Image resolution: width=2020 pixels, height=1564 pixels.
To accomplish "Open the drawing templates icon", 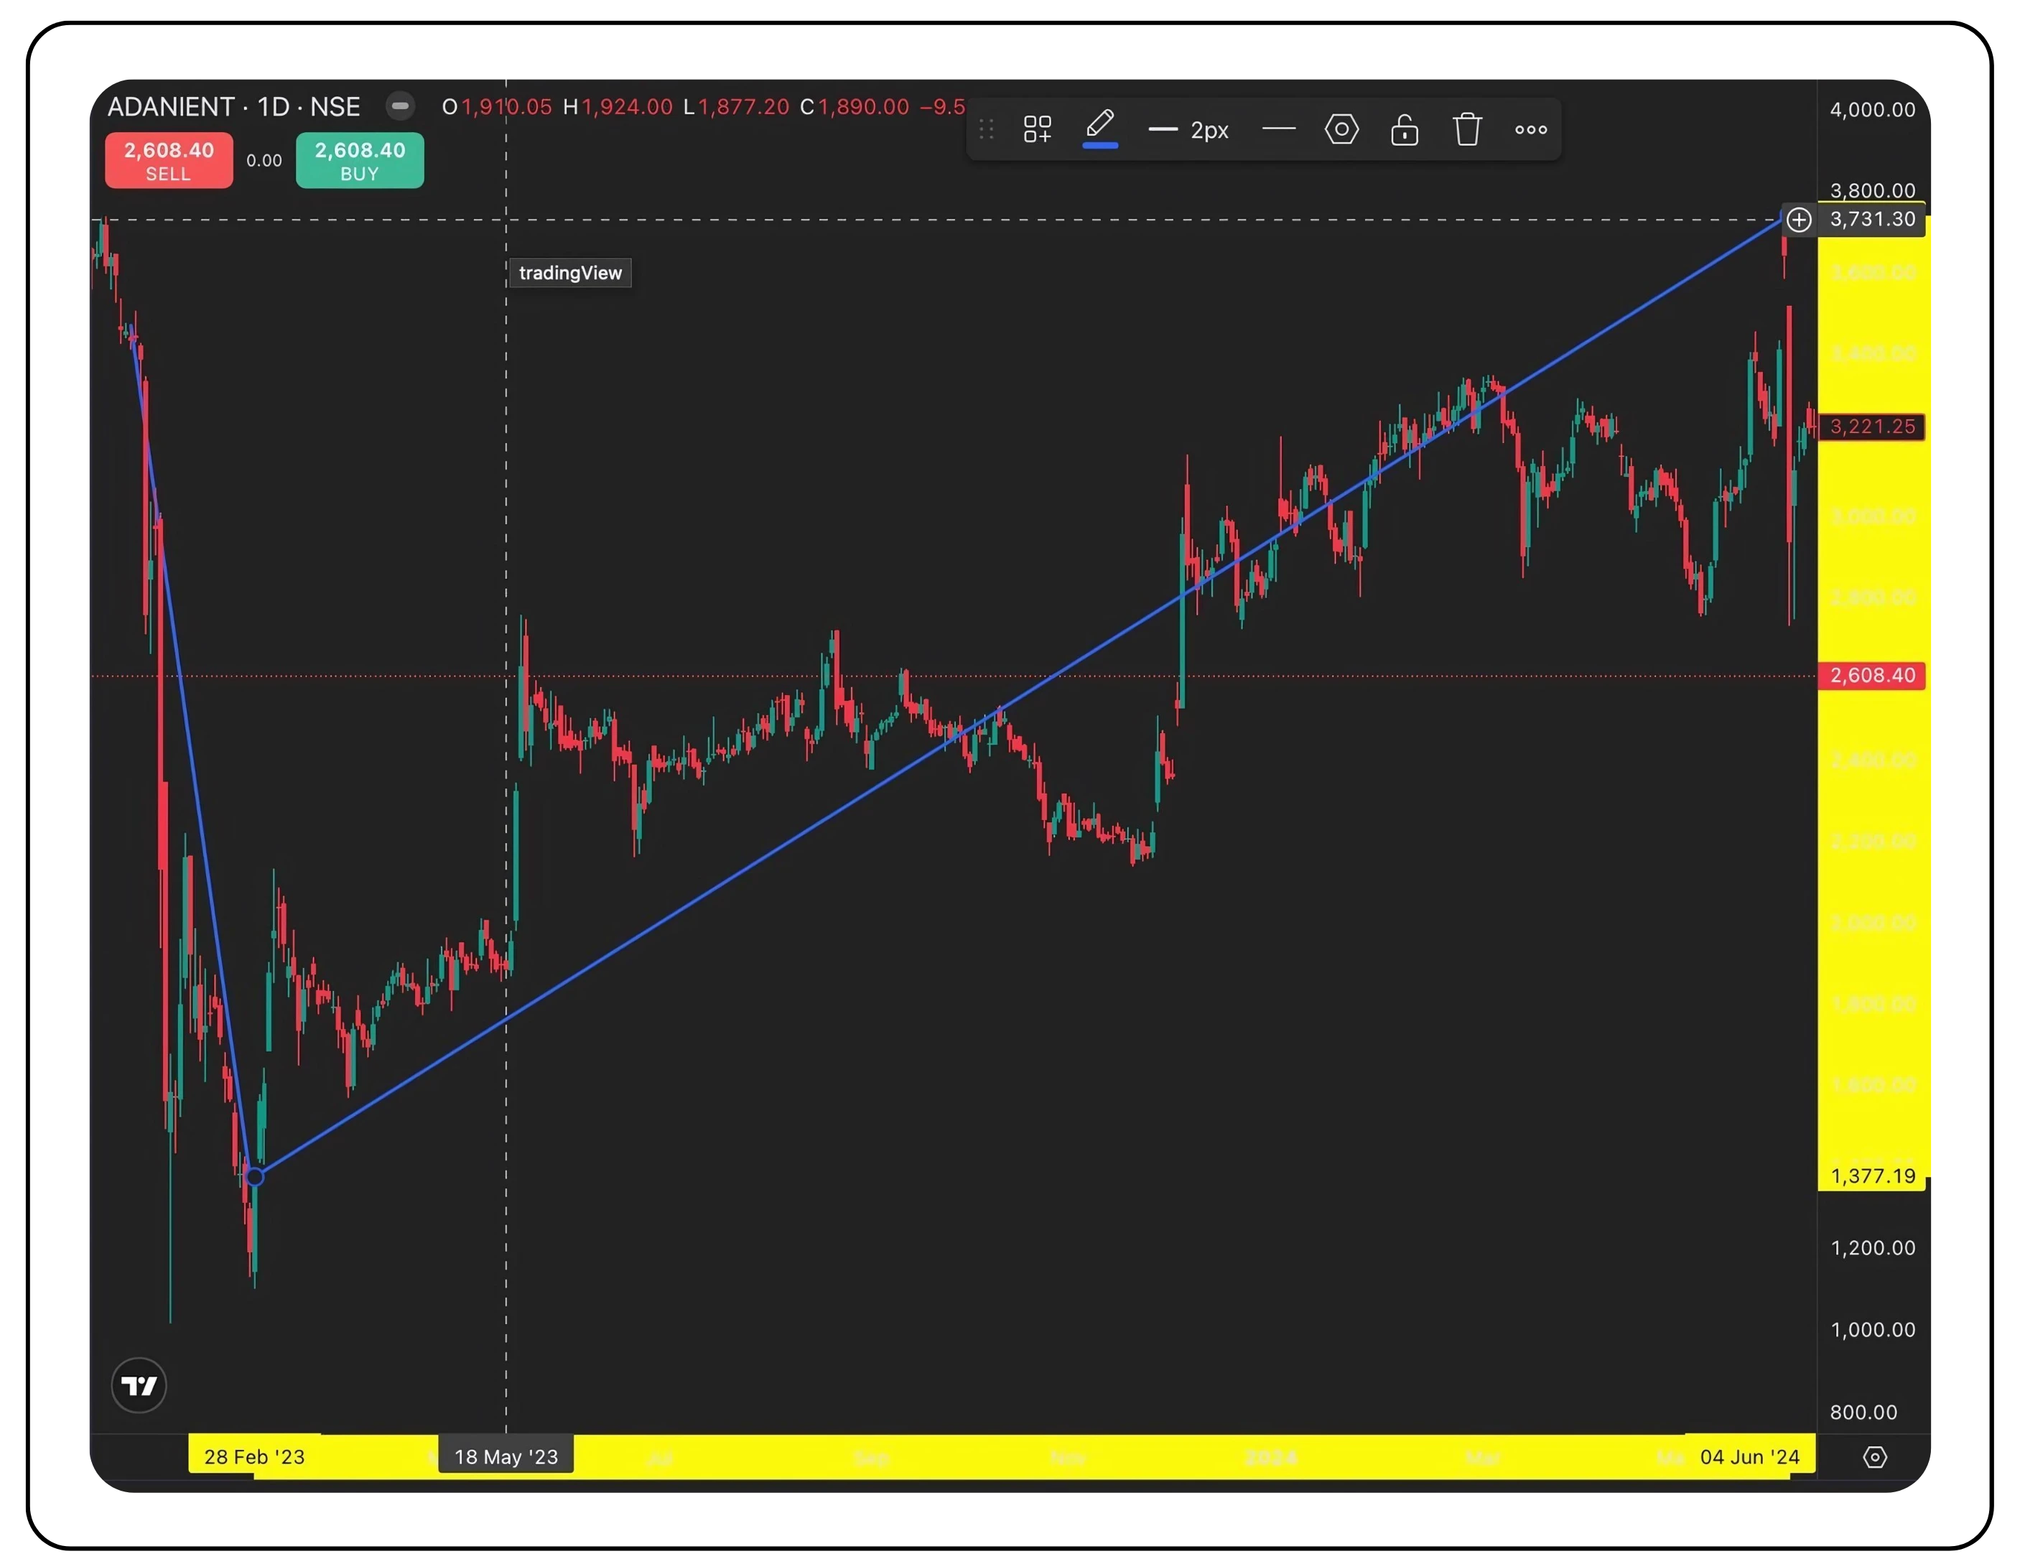I will click(x=1037, y=129).
